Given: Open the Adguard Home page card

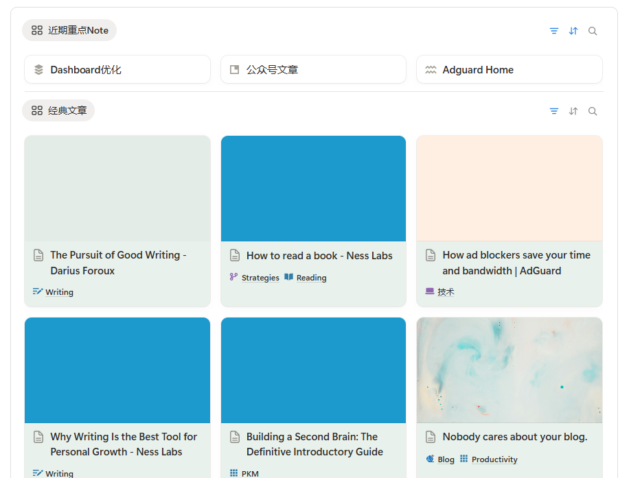Looking at the screenshot, I should point(509,70).
